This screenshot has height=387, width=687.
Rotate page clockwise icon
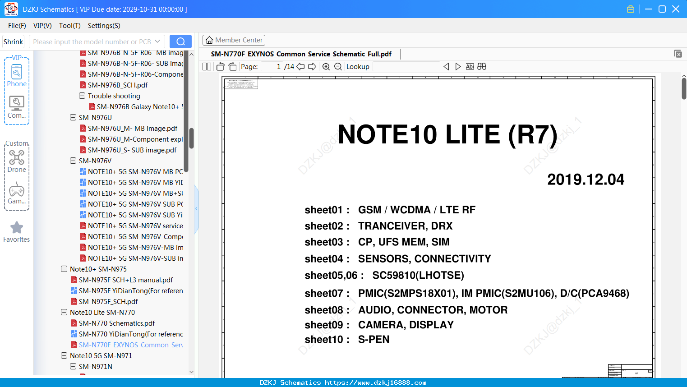(x=232, y=67)
